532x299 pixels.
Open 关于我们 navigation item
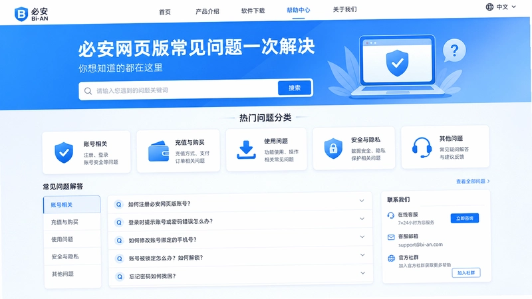pos(344,9)
